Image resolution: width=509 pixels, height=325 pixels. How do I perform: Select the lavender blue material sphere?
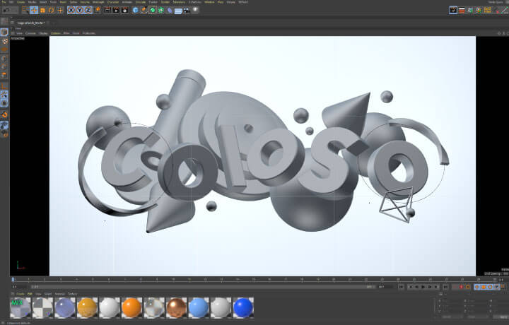coord(65,307)
